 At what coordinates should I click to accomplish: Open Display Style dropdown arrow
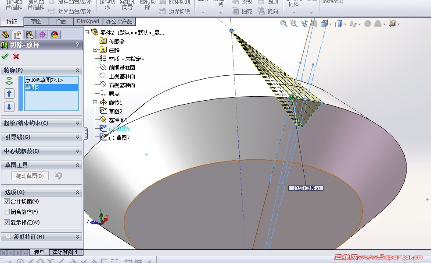345,25
